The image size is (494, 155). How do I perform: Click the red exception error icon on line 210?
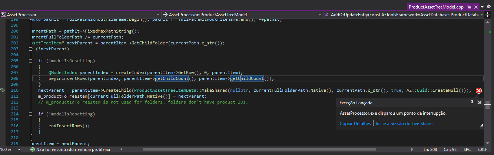479,90
